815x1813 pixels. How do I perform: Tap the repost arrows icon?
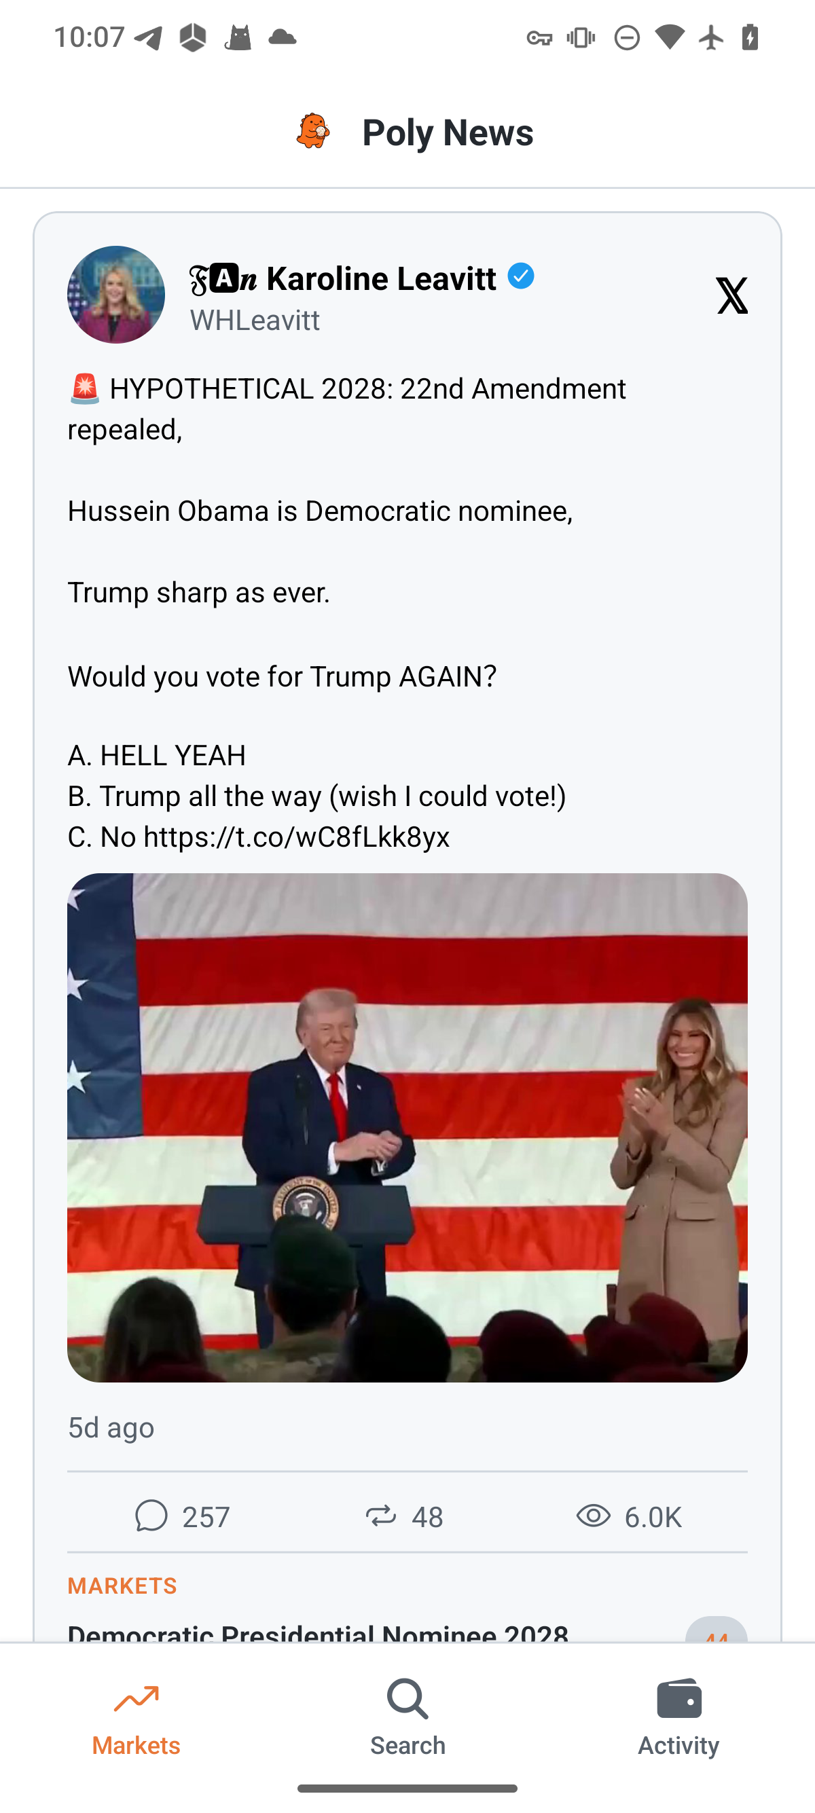click(x=381, y=1516)
